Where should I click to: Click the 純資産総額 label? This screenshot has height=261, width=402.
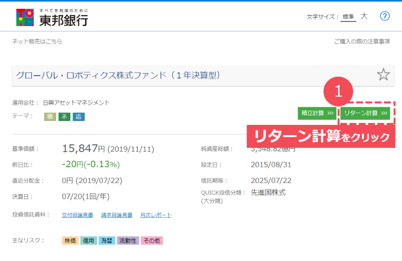click(217, 149)
